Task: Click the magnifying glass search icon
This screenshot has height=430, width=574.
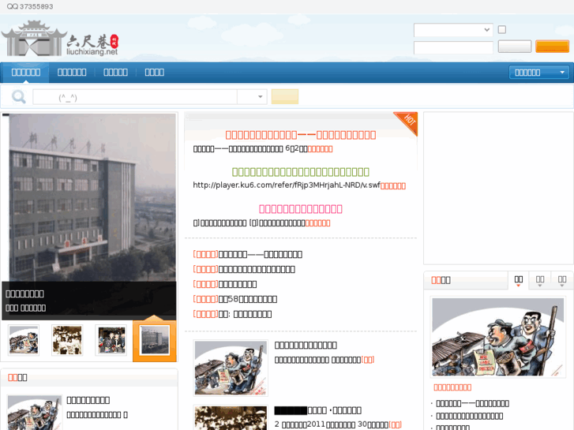Action: [x=18, y=97]
